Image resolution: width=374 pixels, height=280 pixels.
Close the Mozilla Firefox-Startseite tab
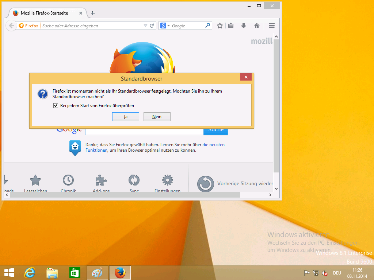(x=81, y=13)
